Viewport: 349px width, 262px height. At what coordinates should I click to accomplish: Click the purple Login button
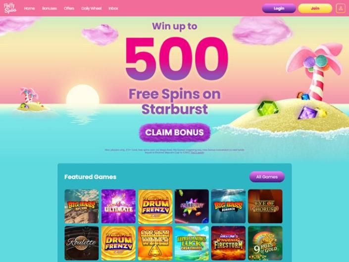[279, 8]
